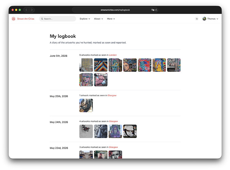Open the Glasgow link for May 23rd
This screenshot has height=170, width=230.
(x=113, y=147)
